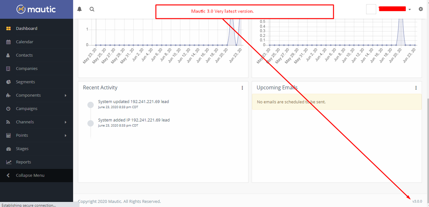The width and height of the screenshot is (429, 207).
Task: Click the Dashboard grid icon
Action: pyautogui.click(x=9, y=29)
